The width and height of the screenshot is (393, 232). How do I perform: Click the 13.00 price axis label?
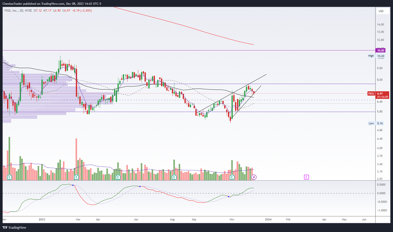click(x=380, y=32)
